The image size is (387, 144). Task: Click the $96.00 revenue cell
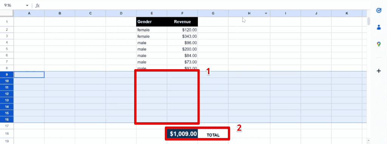click(x=182, y=42)
